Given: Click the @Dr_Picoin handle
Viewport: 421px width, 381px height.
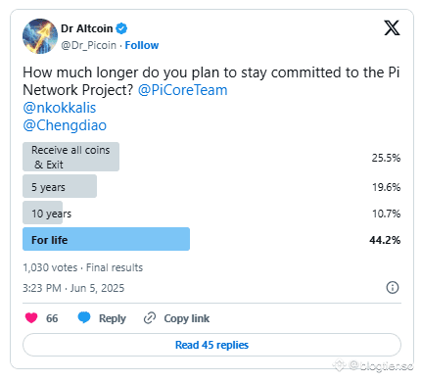Looking at the screenshot, I should coord(89,45).
